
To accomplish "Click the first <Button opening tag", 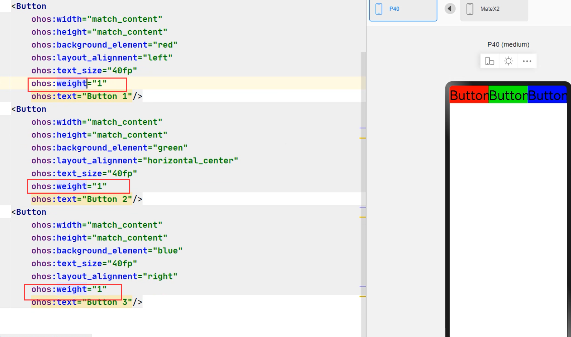I will 29,6.
